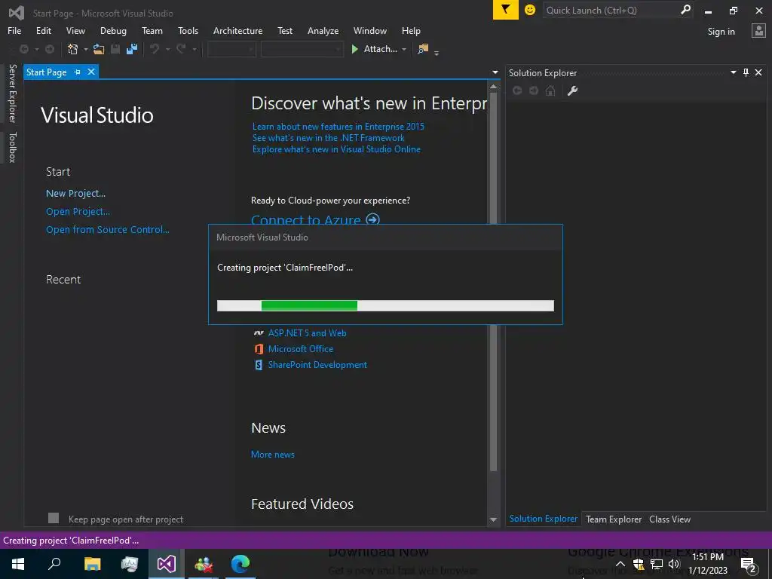Click the account avatar icon beside Sign in
The image size is (772, 579).
[758, 30]
